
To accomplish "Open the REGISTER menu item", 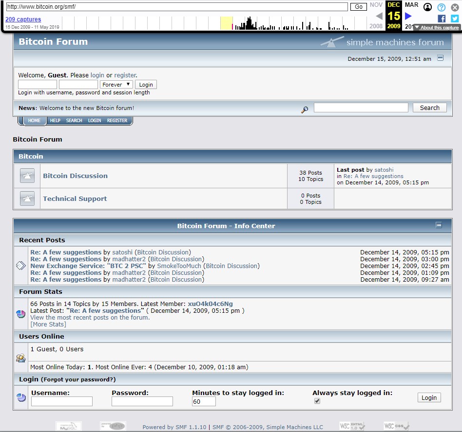I will tap(117, 121).
